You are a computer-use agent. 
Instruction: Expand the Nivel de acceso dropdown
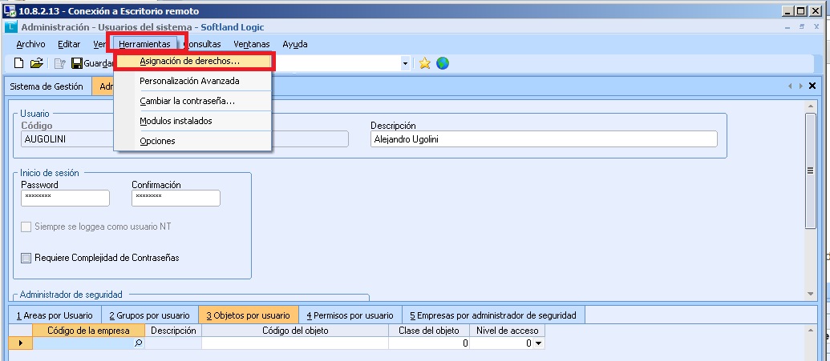click(x=539, y=343)
